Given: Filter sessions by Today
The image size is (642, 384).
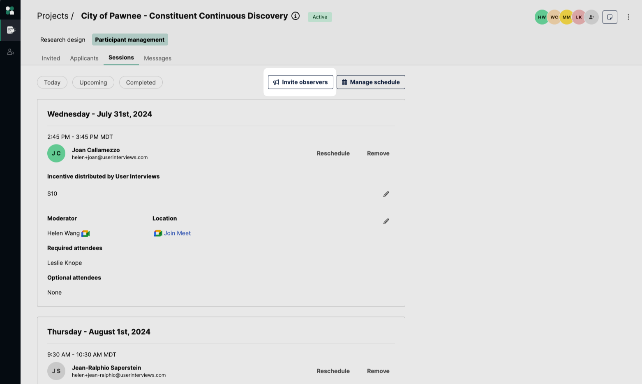Looking at the screenshot, I should pos(52,82).
